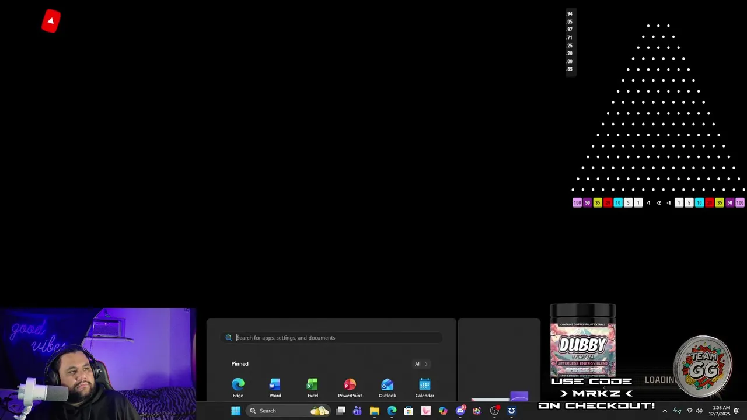Launch Word from the Pinned apps
The width and height of the screenshot is (747, 420).
[275, 388]
